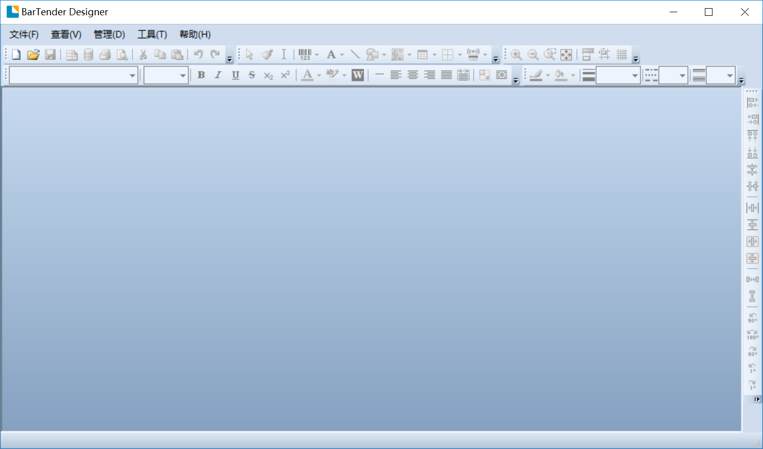Open Print Preview magnifier page icon

(122, 54)
